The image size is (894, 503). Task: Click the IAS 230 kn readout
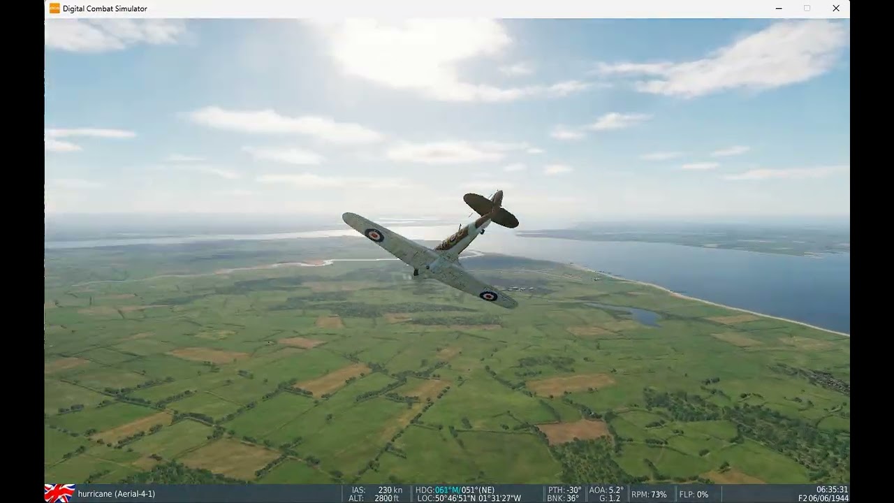tap(376, 490)
